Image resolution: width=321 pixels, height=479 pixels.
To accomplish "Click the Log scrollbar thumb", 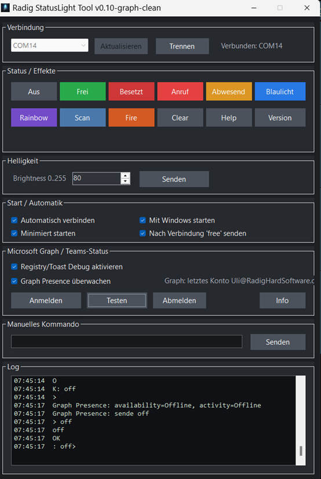I will (301, 451).
